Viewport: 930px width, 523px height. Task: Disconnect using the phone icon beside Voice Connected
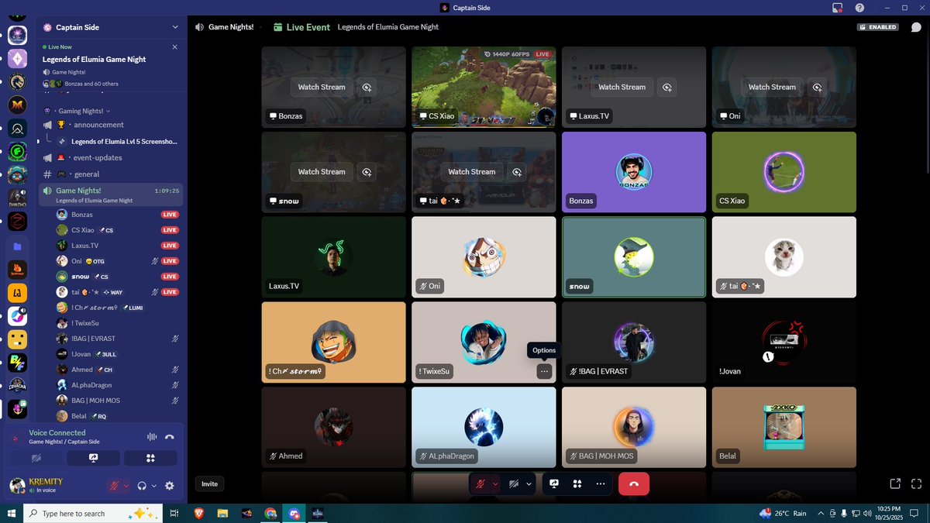pyautogui.click(x=170, y=437)
